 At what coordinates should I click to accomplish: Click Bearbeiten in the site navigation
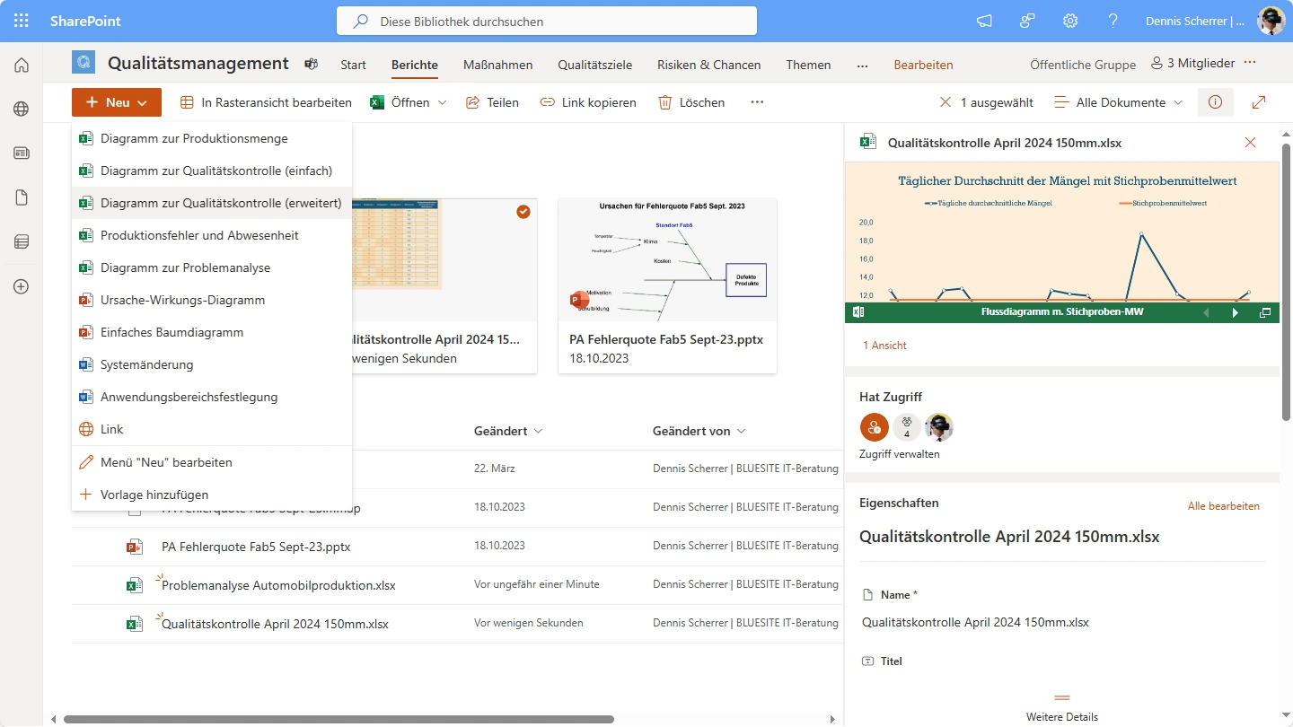pyautogui.click(x=923, y=65)
